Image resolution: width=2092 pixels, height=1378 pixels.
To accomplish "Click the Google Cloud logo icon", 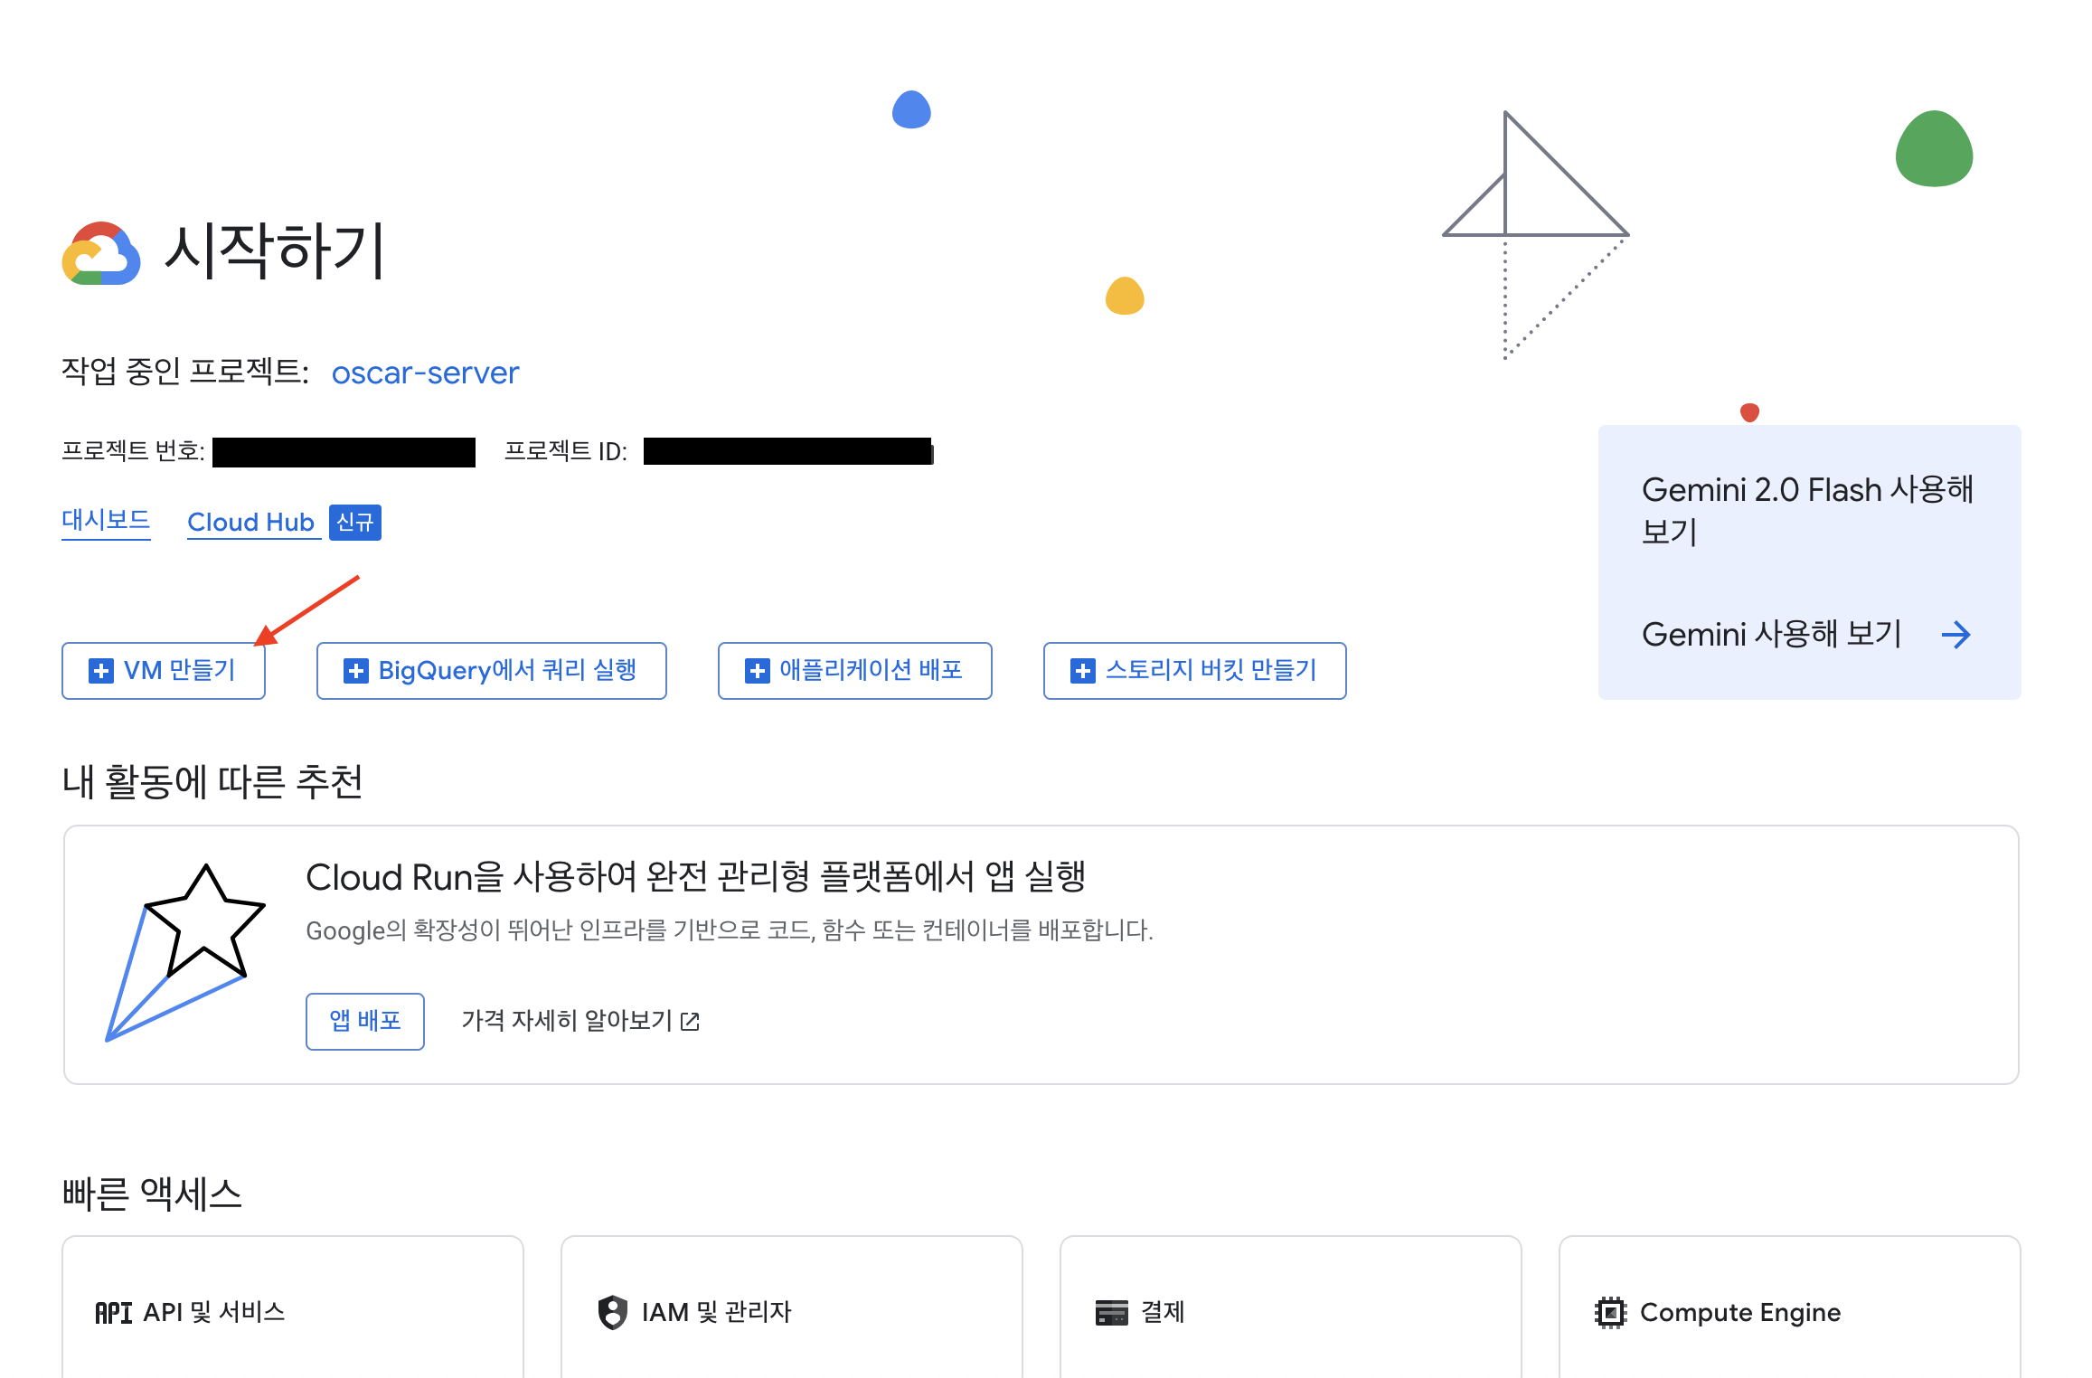I will (101, 254).
